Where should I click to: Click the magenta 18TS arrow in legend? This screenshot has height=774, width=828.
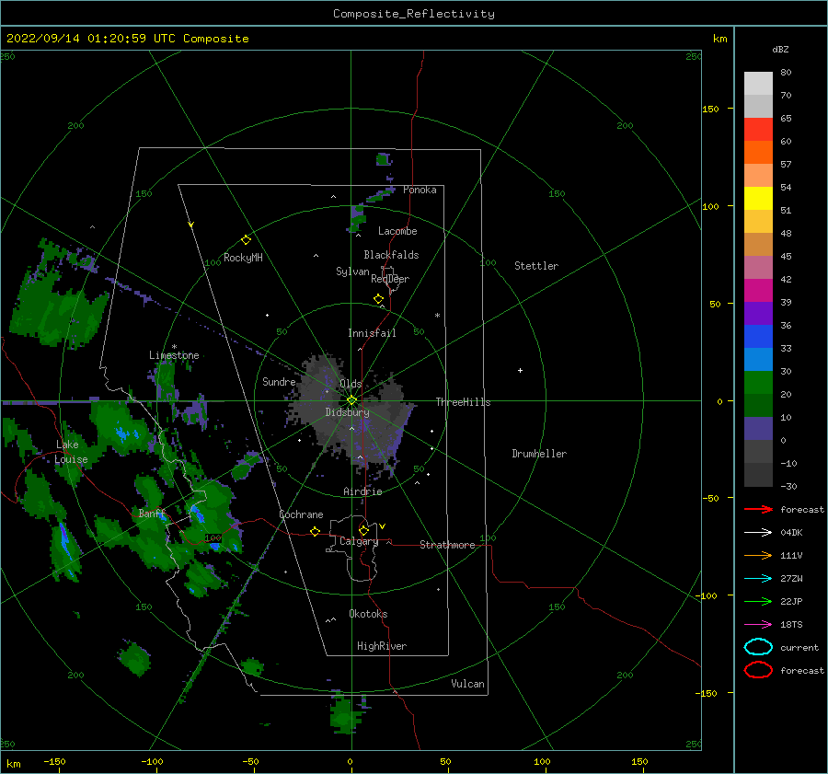click(758, 625)
